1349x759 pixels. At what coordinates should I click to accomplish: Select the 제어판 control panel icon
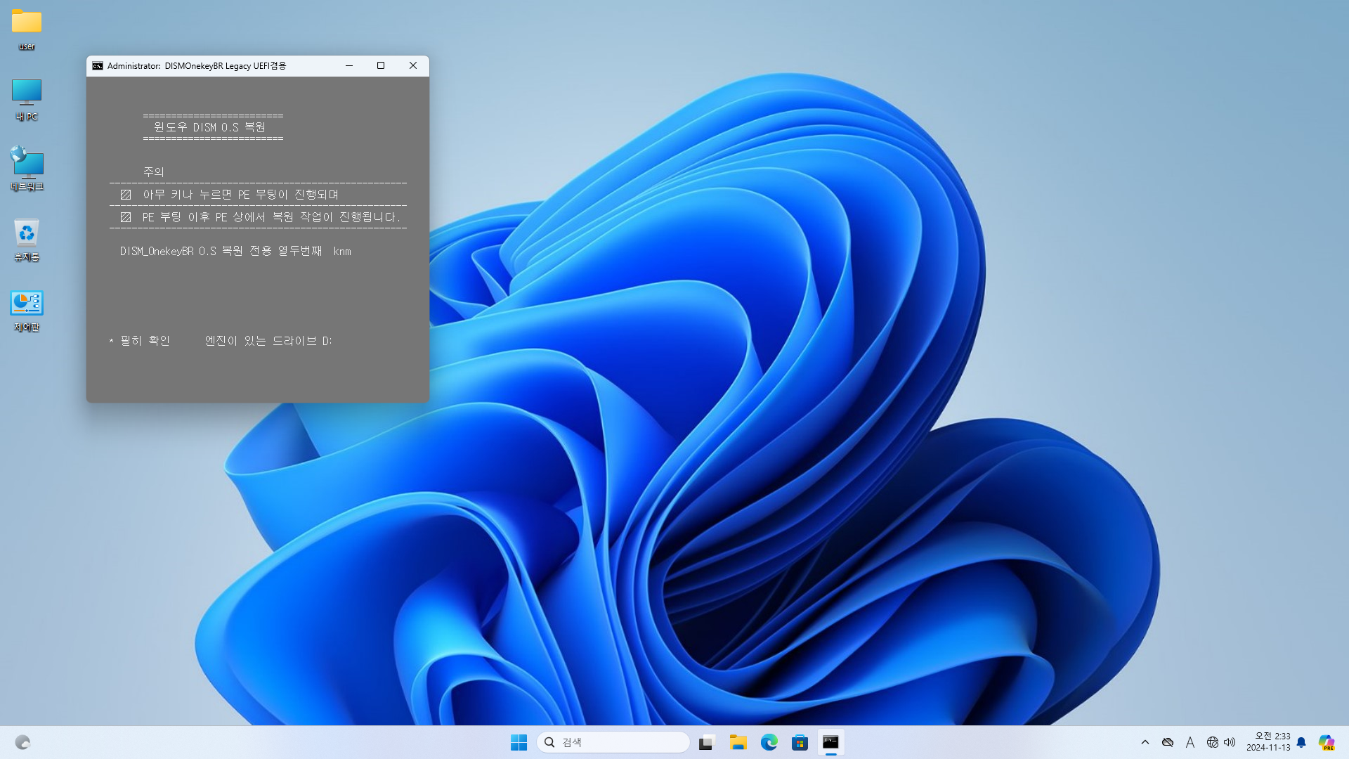(27, 311)
